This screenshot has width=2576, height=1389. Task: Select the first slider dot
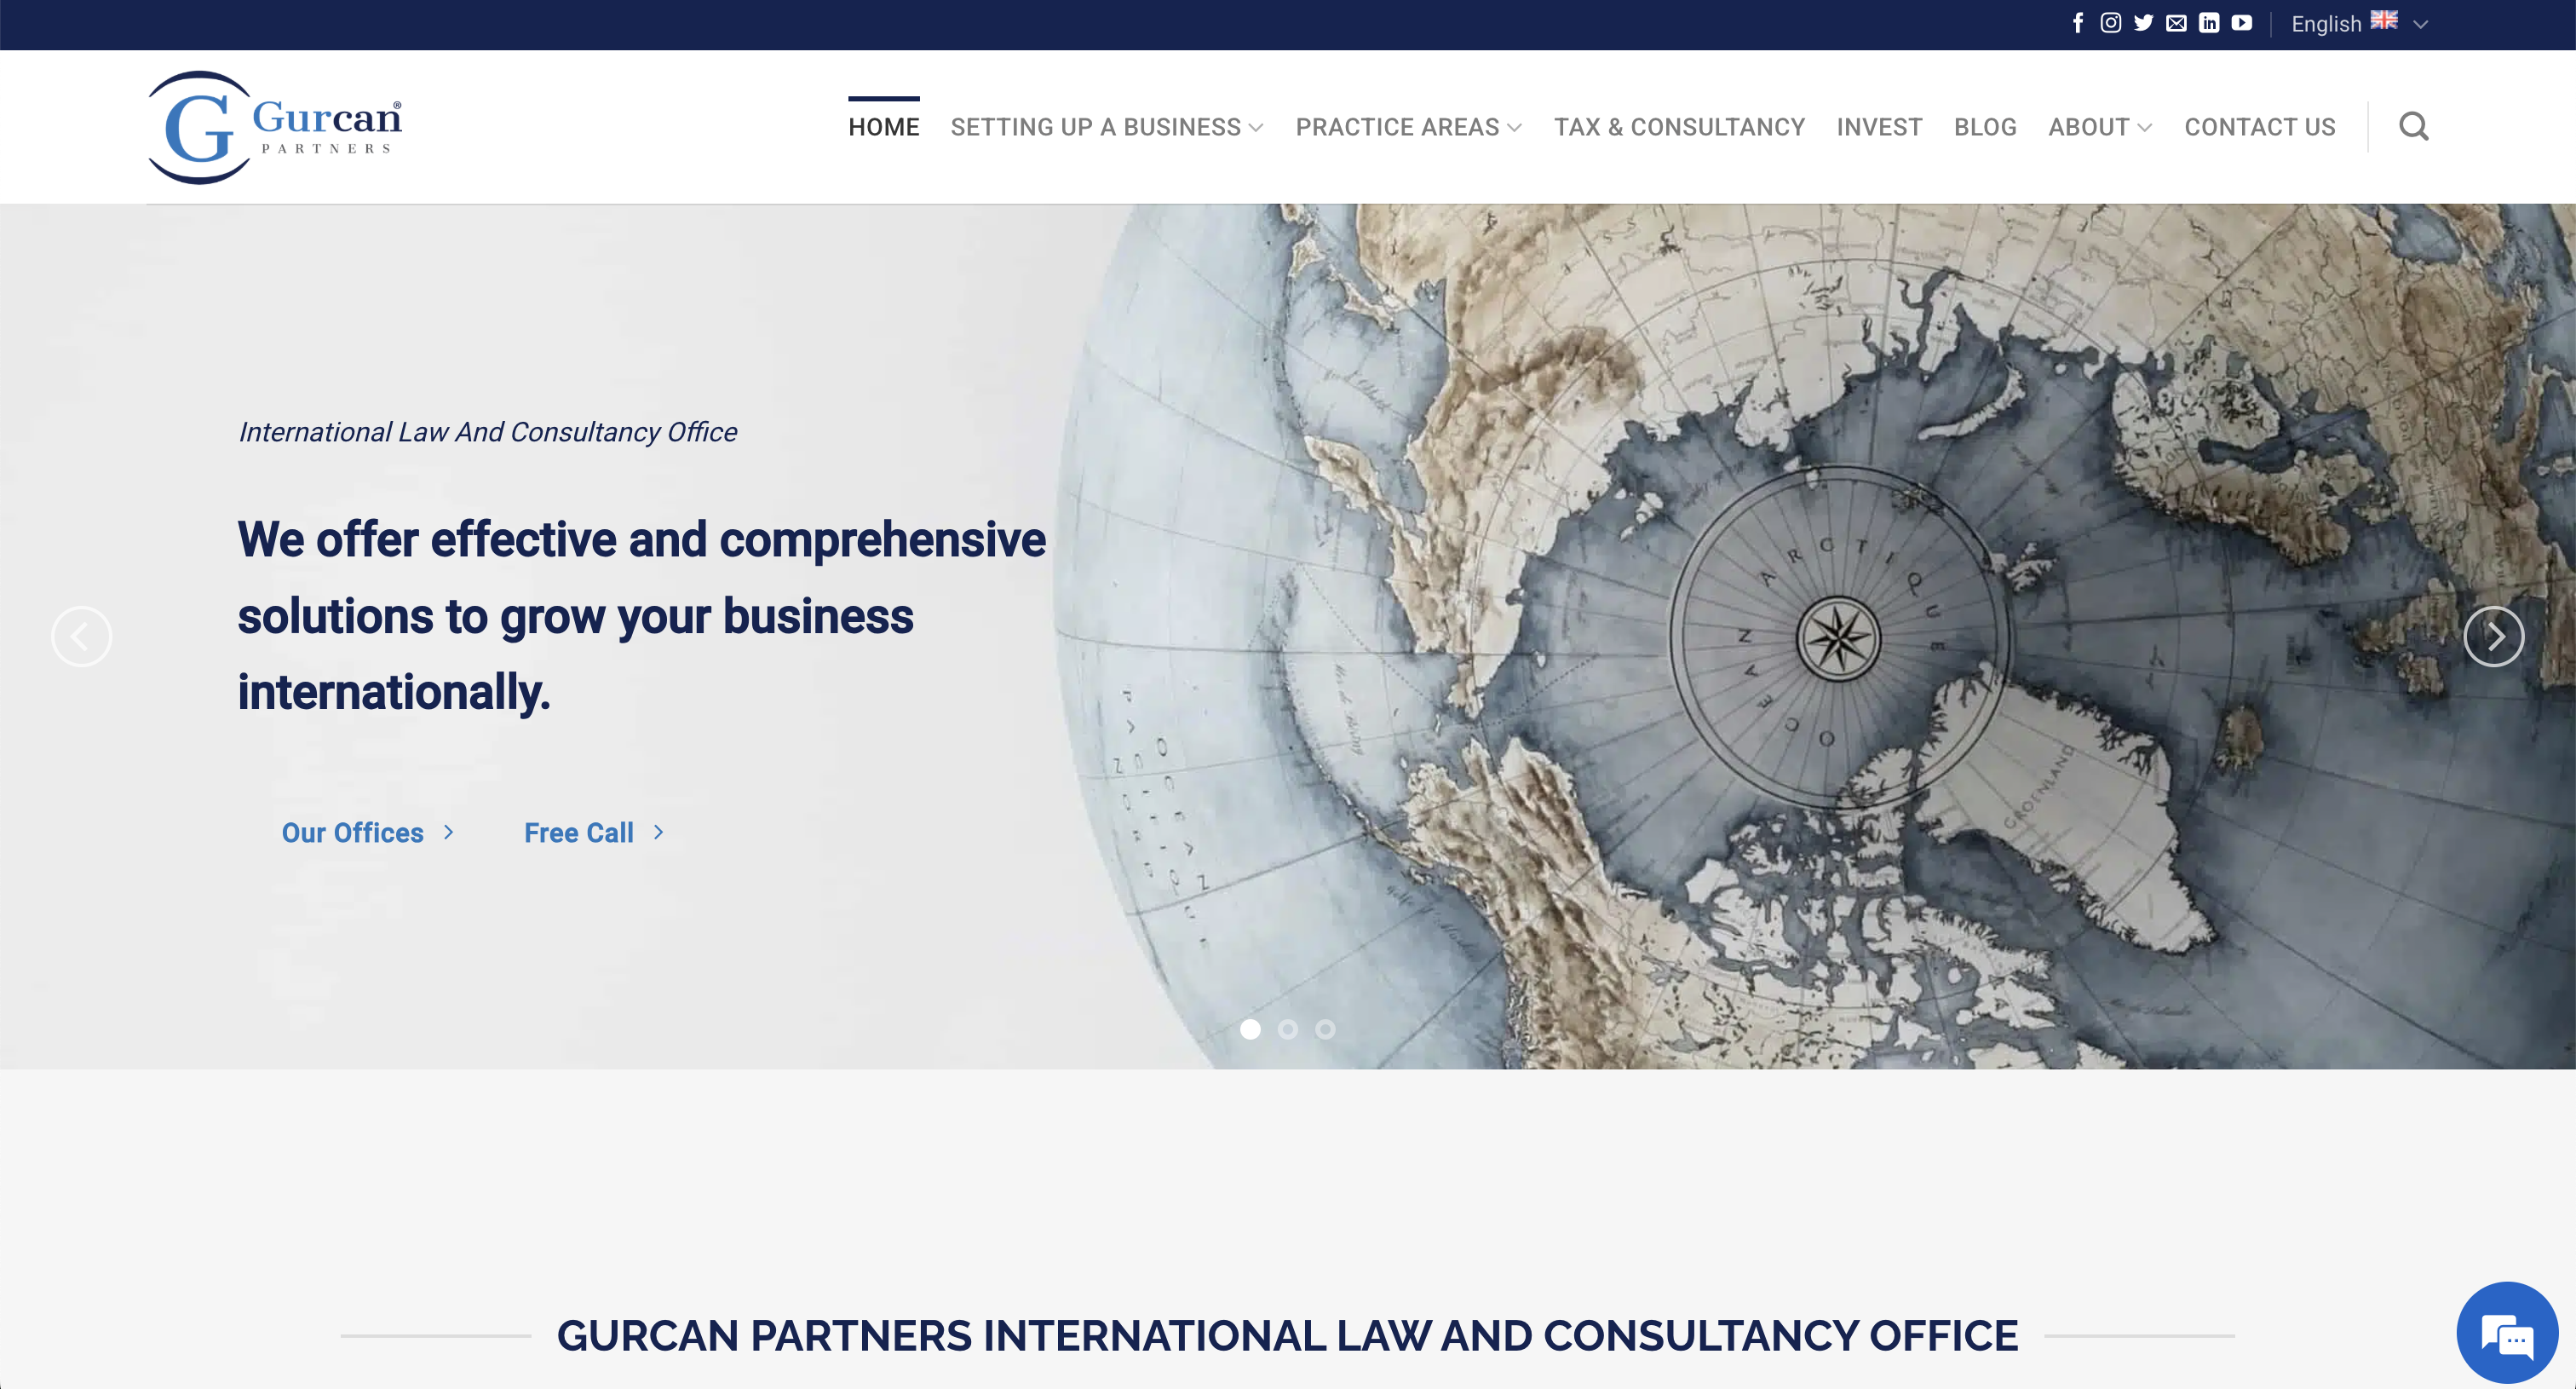point(1250,1029)
